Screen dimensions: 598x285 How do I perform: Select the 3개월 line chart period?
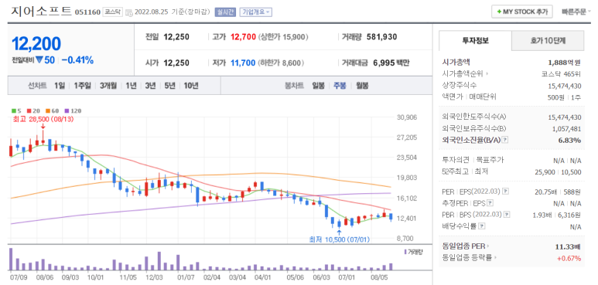109,86
